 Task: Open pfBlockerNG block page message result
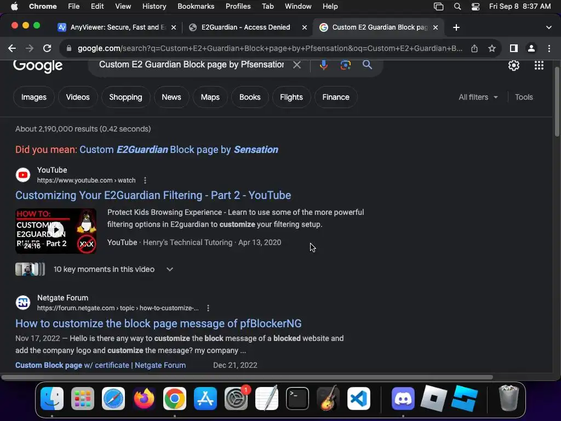click(158, 323)
